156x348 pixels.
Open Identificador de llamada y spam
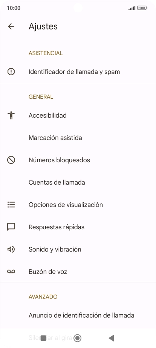point(78,72)
